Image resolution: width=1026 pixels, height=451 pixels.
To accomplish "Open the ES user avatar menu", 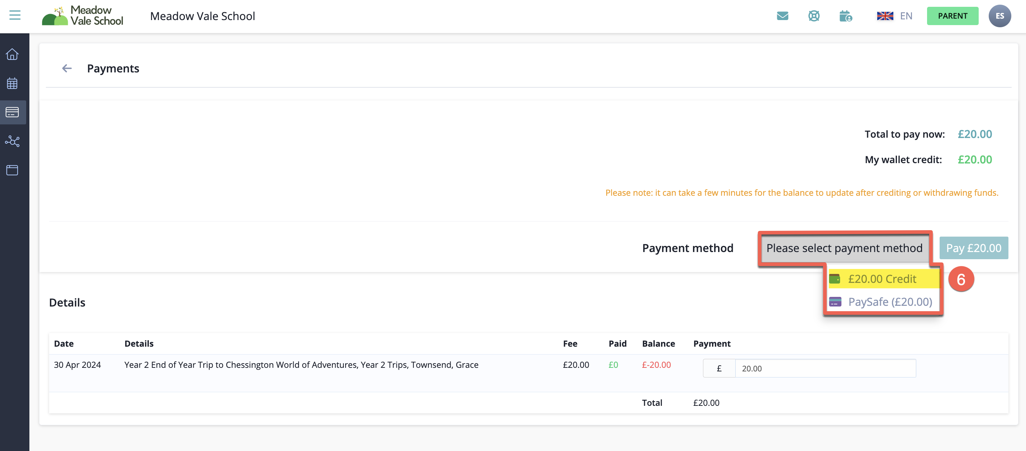I will tap(999, 16).
